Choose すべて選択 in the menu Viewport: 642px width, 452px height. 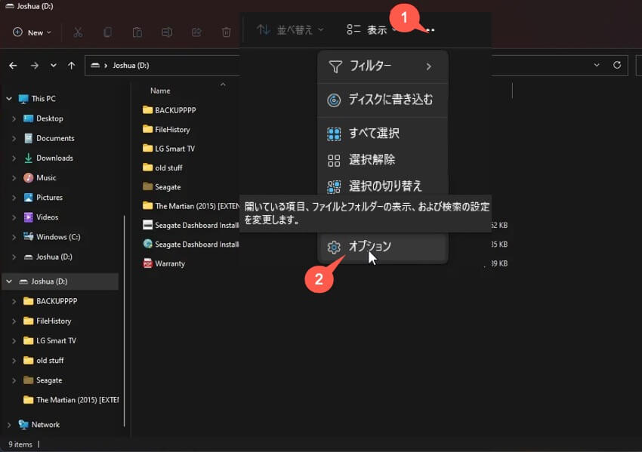point(373,134)
